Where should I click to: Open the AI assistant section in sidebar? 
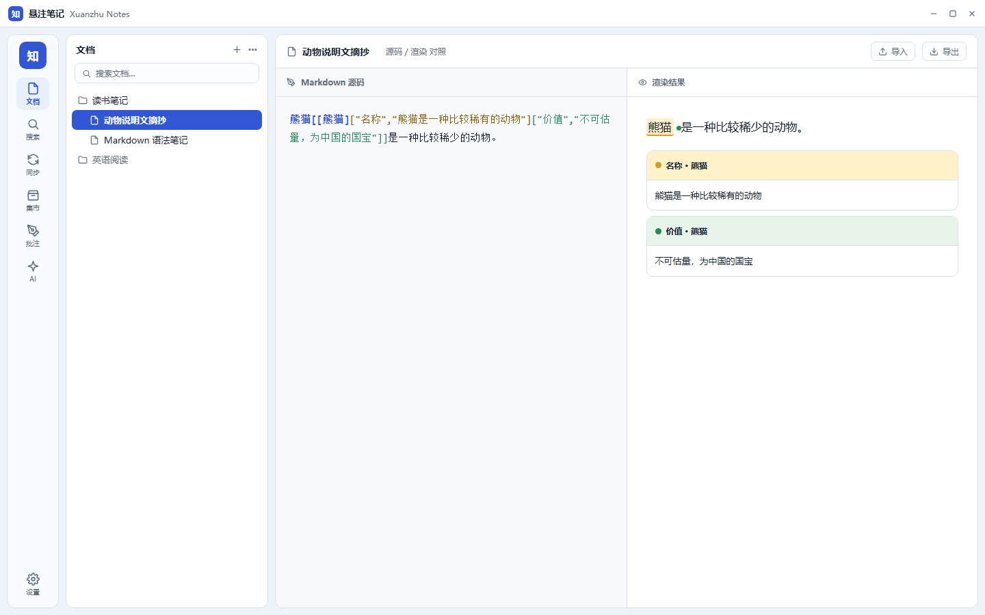click(33, 271)
